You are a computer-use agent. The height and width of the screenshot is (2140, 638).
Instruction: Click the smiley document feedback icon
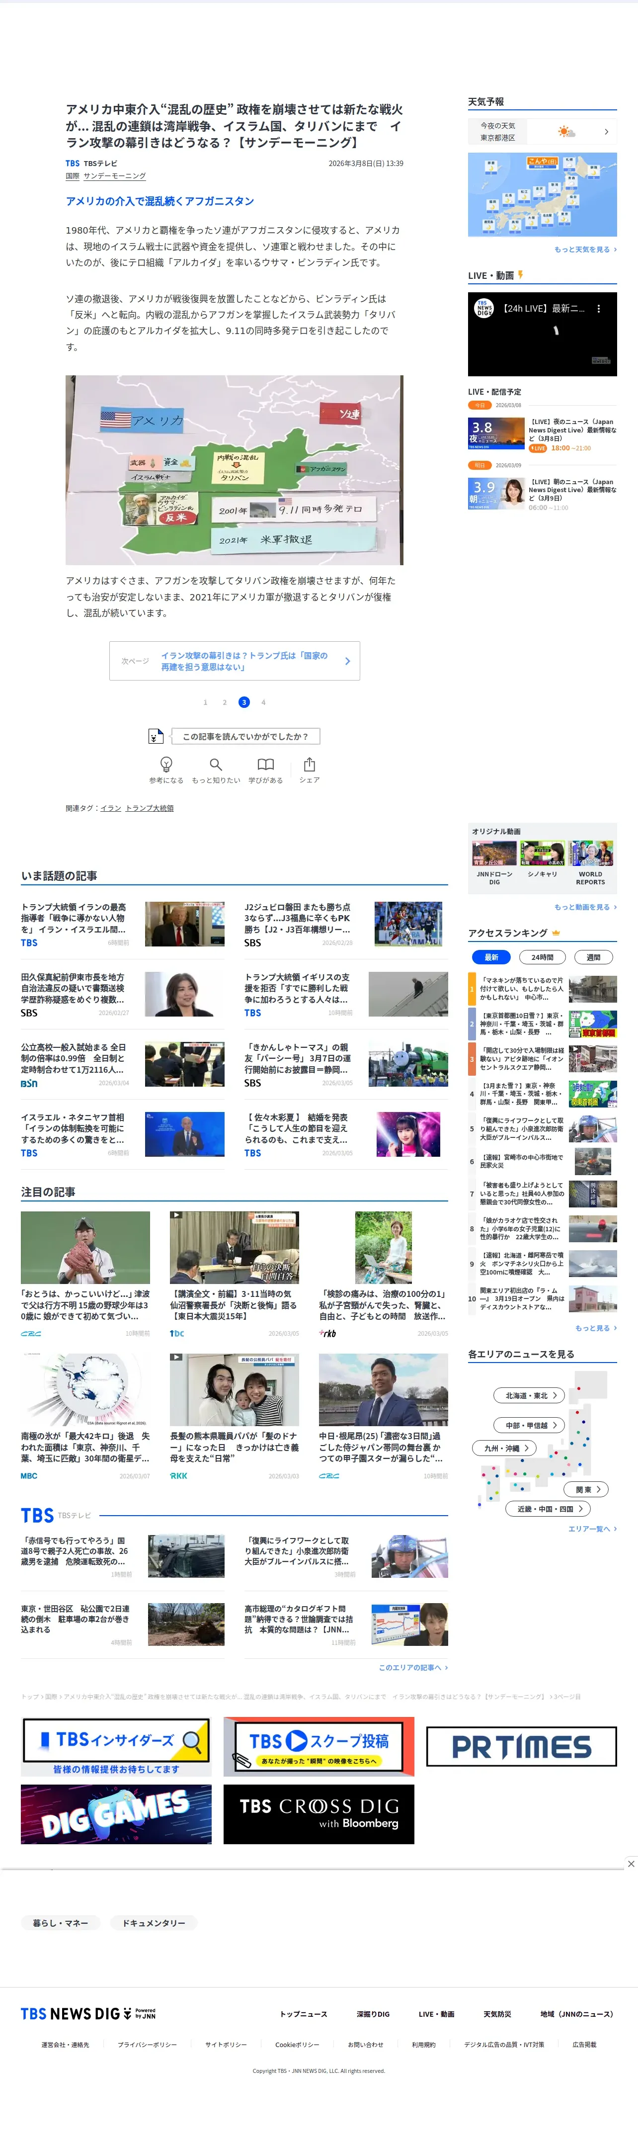coord(156,736)
